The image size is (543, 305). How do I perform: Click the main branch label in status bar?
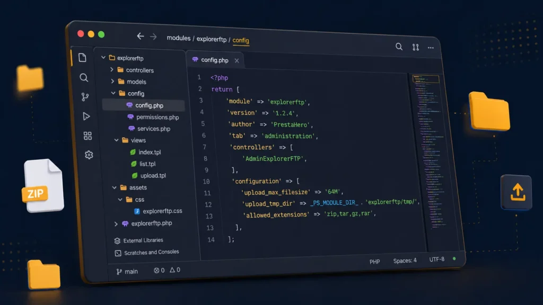click(132, 272)
